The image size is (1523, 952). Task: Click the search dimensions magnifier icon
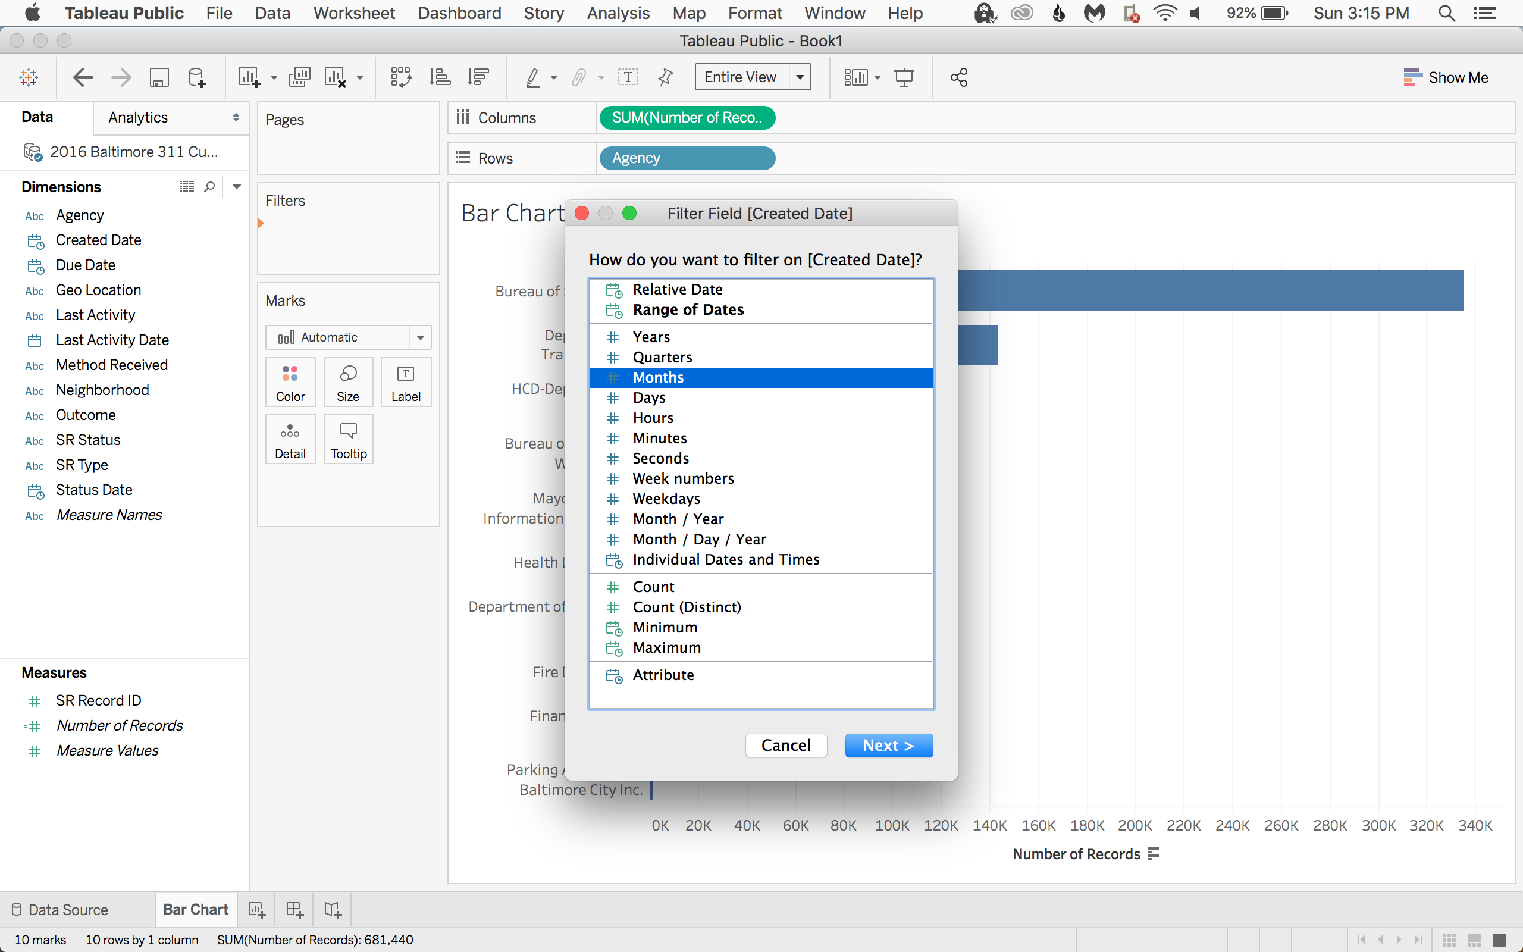(x=209, y=187)
